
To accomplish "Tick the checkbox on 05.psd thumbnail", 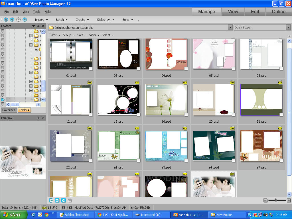I will [x=234, y=68].
